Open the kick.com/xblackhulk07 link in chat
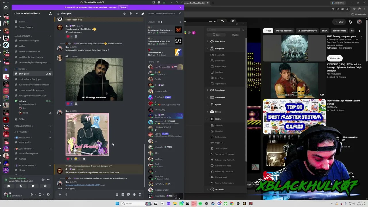This screenshot has height=207, width=368. click(83, 185)
